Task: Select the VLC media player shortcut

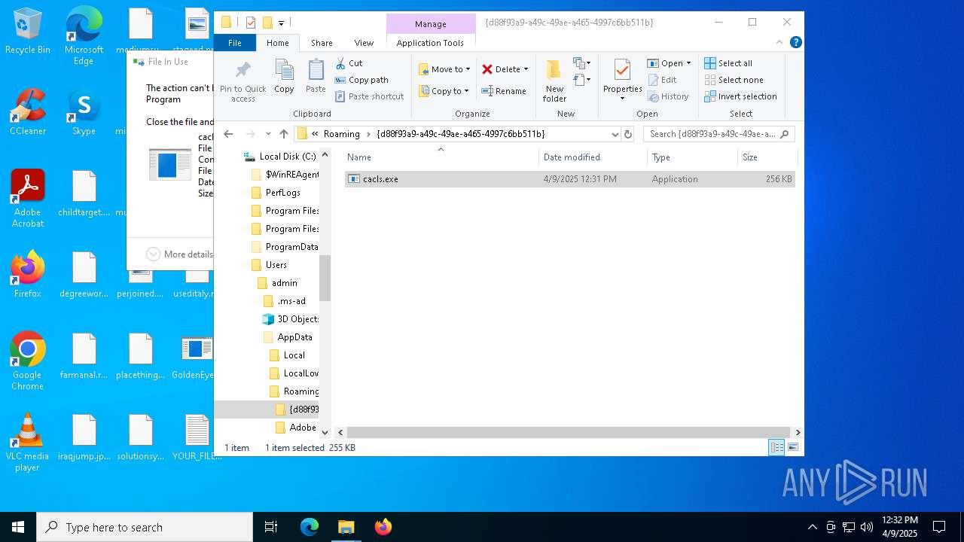Action: click(28, 443)
